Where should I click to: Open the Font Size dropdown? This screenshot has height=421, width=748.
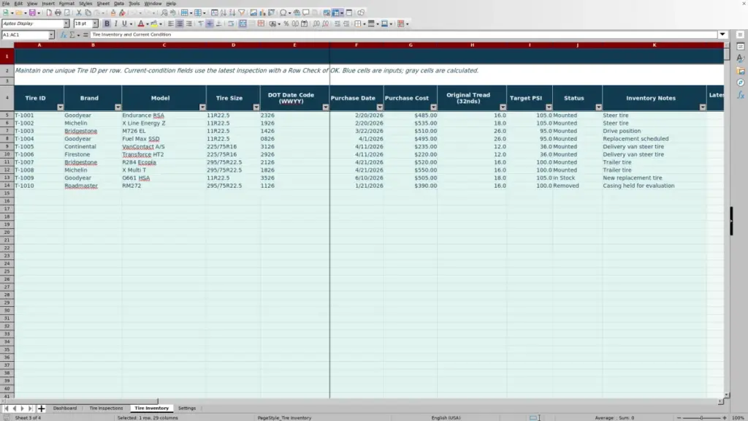point(95,24)
